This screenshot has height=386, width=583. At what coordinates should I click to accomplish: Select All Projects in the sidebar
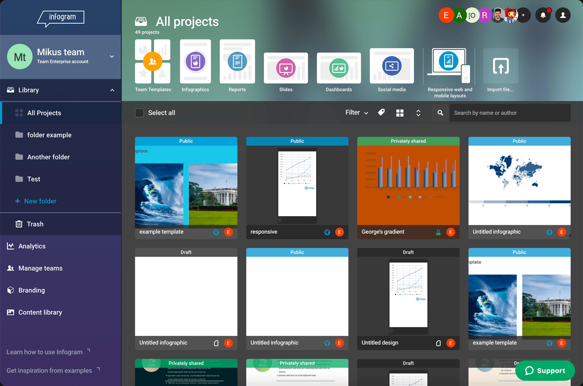point(61,113)
